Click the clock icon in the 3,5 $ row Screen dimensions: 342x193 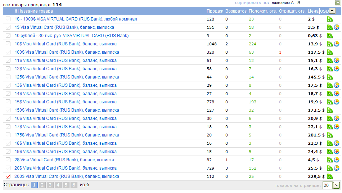(337, 27)
